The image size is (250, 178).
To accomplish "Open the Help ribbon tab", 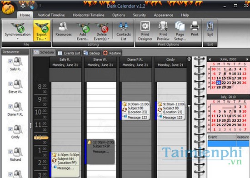I will pos(185,15).
